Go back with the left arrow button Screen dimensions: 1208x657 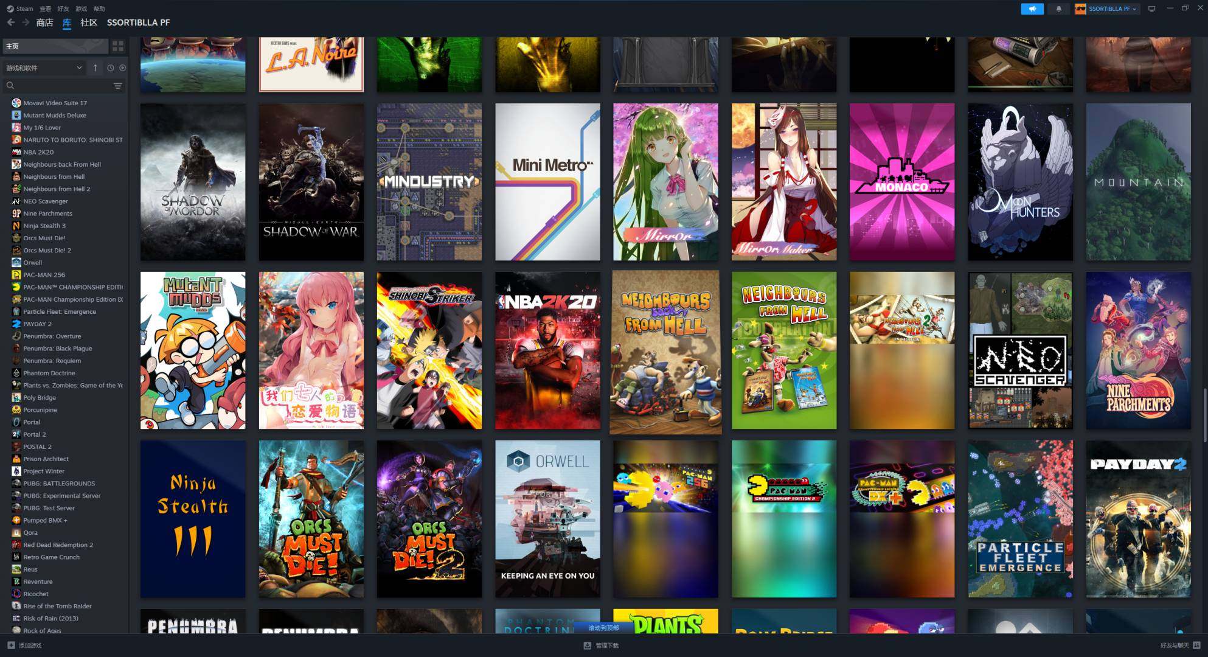pos(11,23)
